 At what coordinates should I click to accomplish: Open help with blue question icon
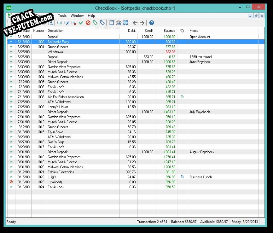[x=151, y=23]
